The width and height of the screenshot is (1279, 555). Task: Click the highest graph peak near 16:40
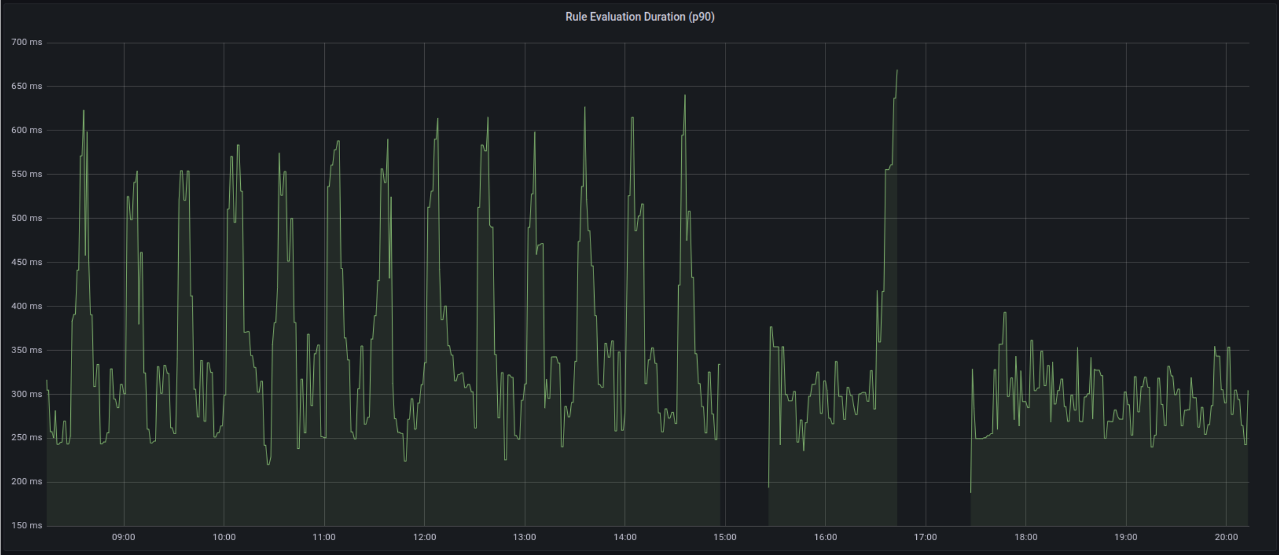tap(897, 70)
